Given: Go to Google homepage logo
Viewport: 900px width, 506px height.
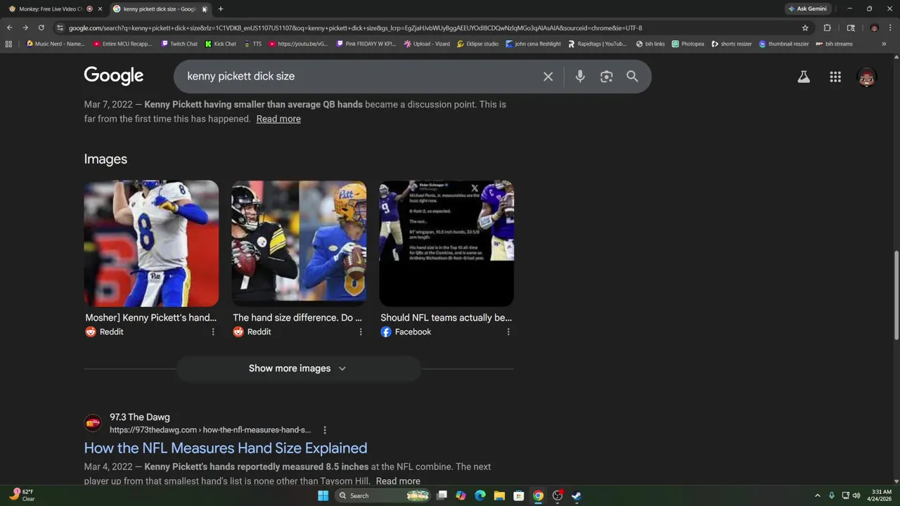Looking at the screenshot, I should [x=113, y=76].
